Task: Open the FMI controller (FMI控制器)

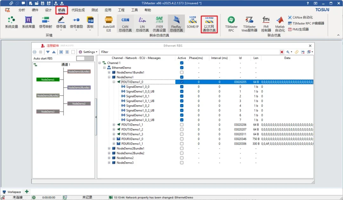Action: (x=266, y=24)
